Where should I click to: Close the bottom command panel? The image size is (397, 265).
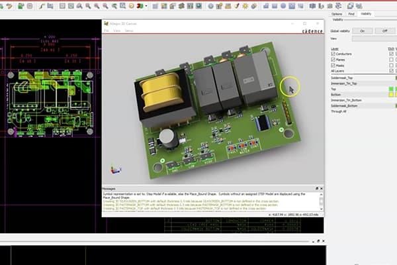324,241
